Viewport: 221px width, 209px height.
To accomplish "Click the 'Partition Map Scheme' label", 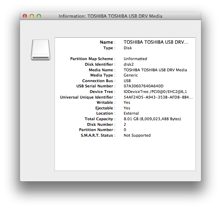I will [92, 59].
